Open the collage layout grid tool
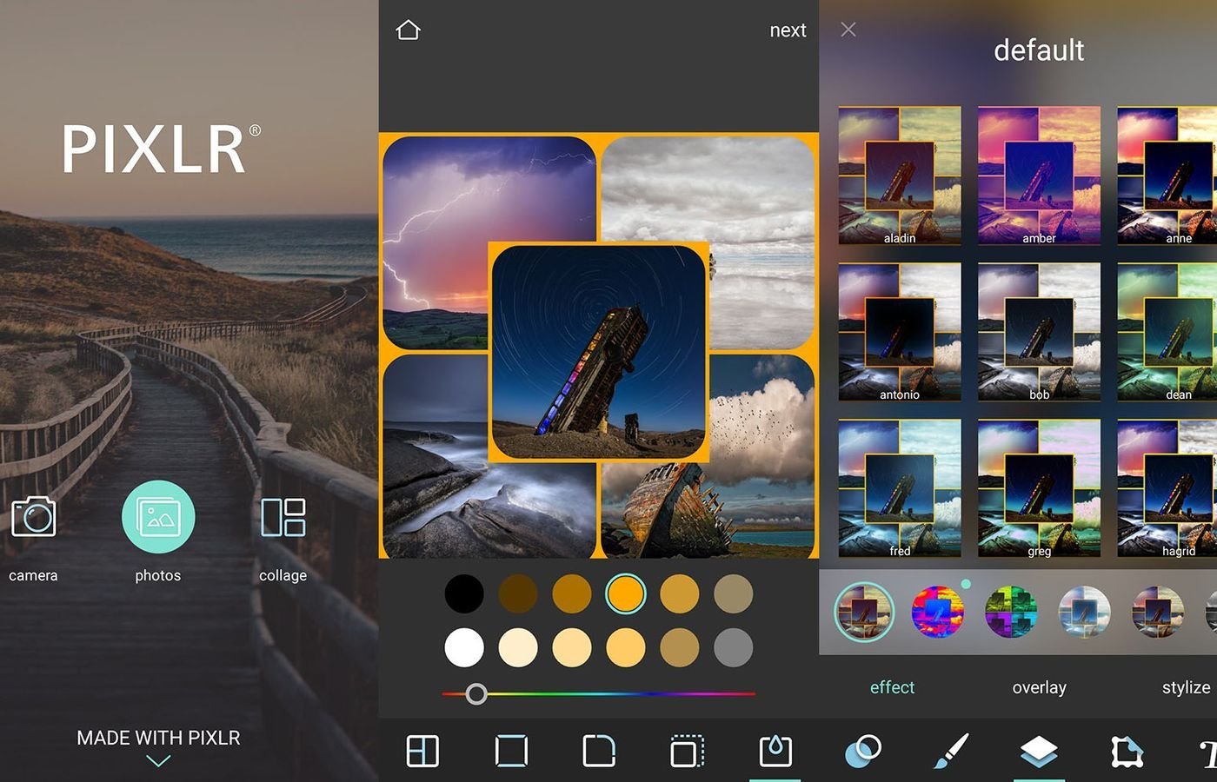 coord(422,751)
